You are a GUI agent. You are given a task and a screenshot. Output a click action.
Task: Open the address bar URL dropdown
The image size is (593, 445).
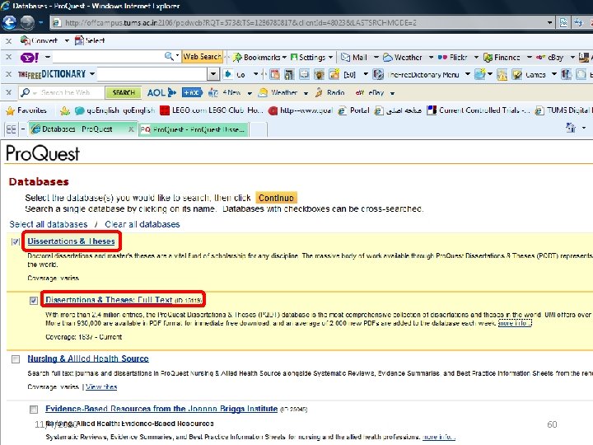point(549,23)
